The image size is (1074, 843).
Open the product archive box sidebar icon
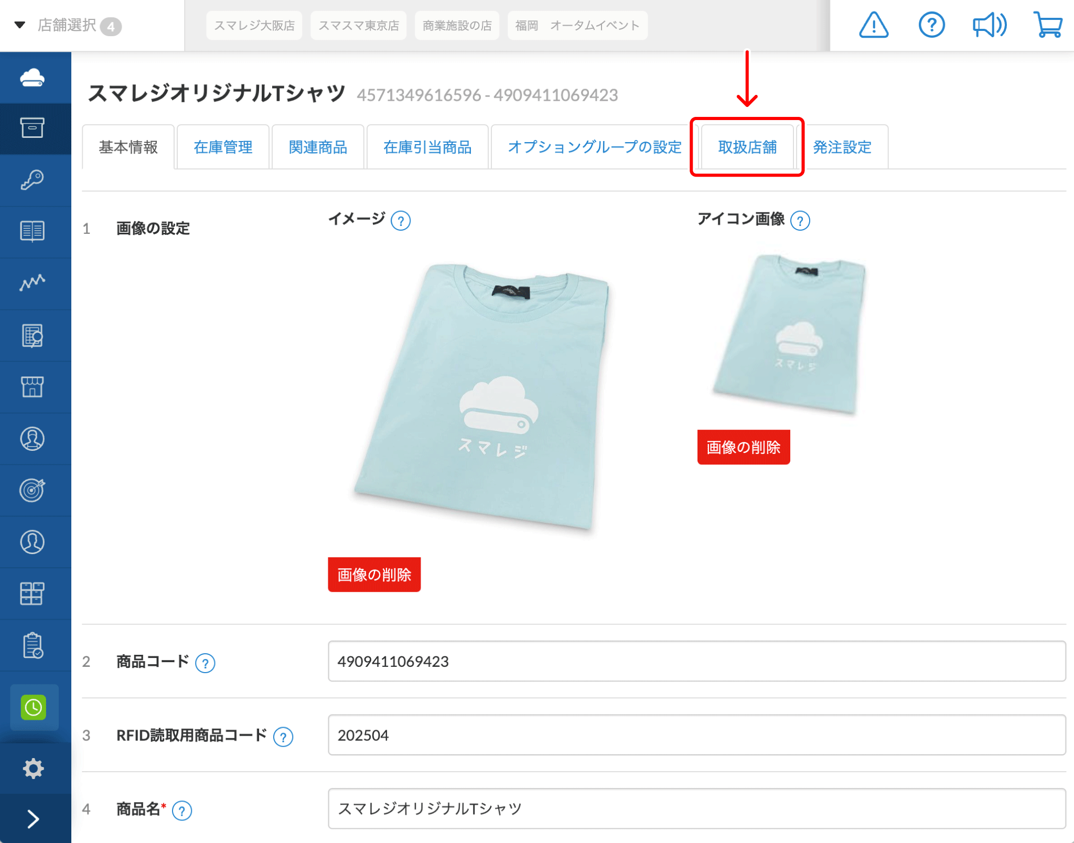click(x=32, y=127)
